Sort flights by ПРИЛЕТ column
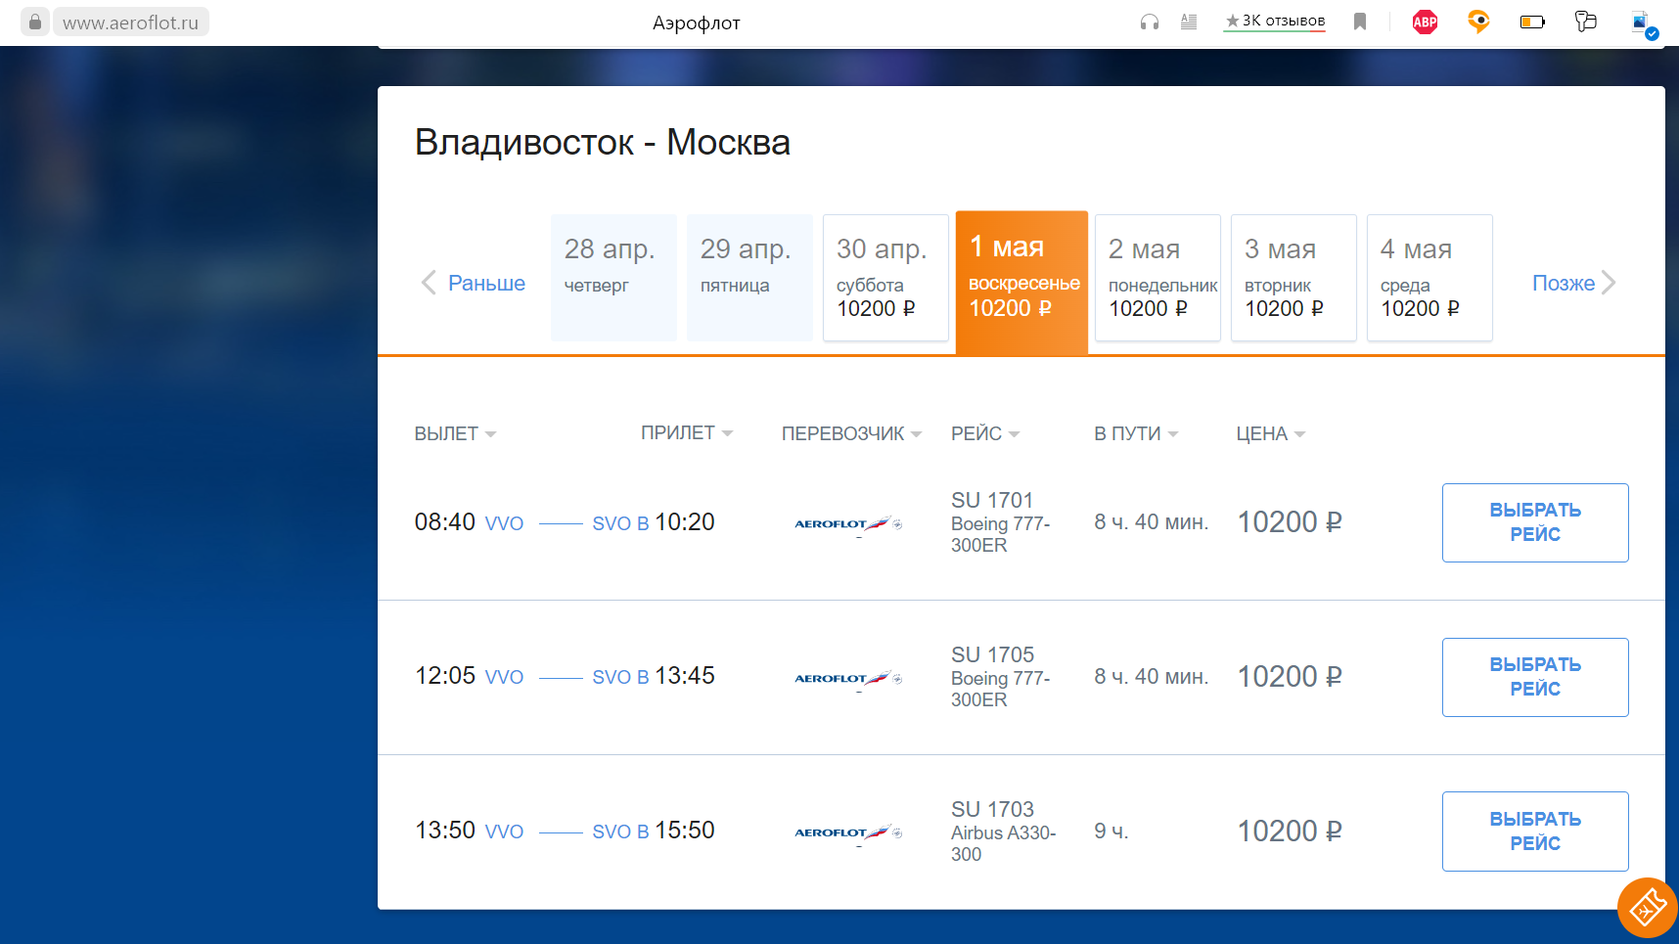The image size is (1679, 944). pyautogui.click(x=687, y=432)
